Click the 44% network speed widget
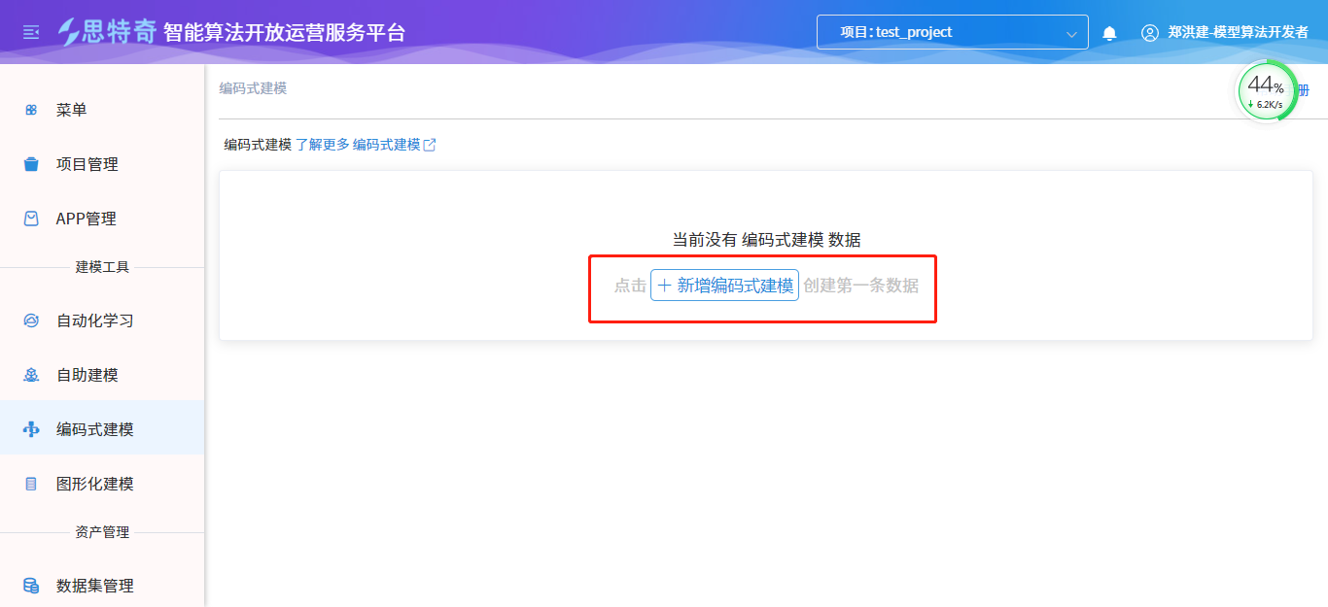Viewport: 1328px width, 607px height. tap(1267, 91)
